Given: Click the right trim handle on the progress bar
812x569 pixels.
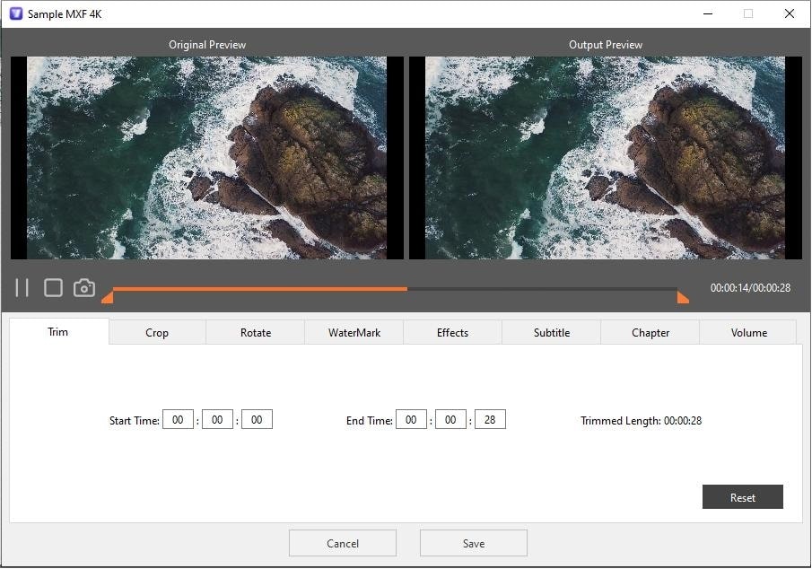Looking at the screenshot, I should tap(684, 296).
